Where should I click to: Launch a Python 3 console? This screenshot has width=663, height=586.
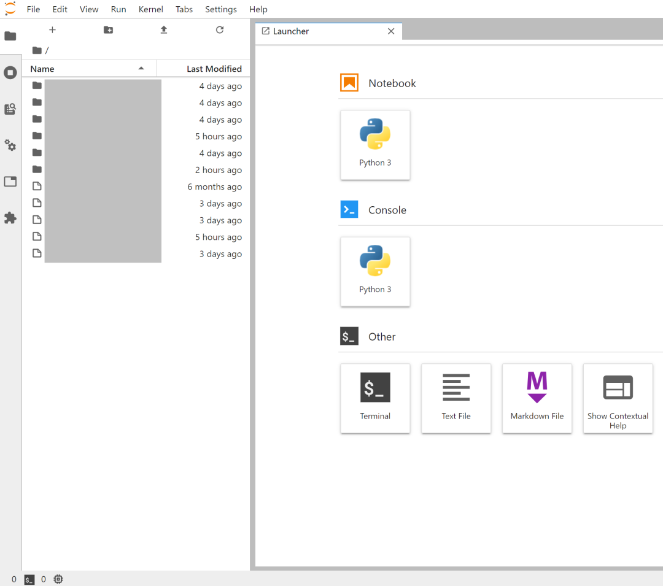(x=375, y=272)
